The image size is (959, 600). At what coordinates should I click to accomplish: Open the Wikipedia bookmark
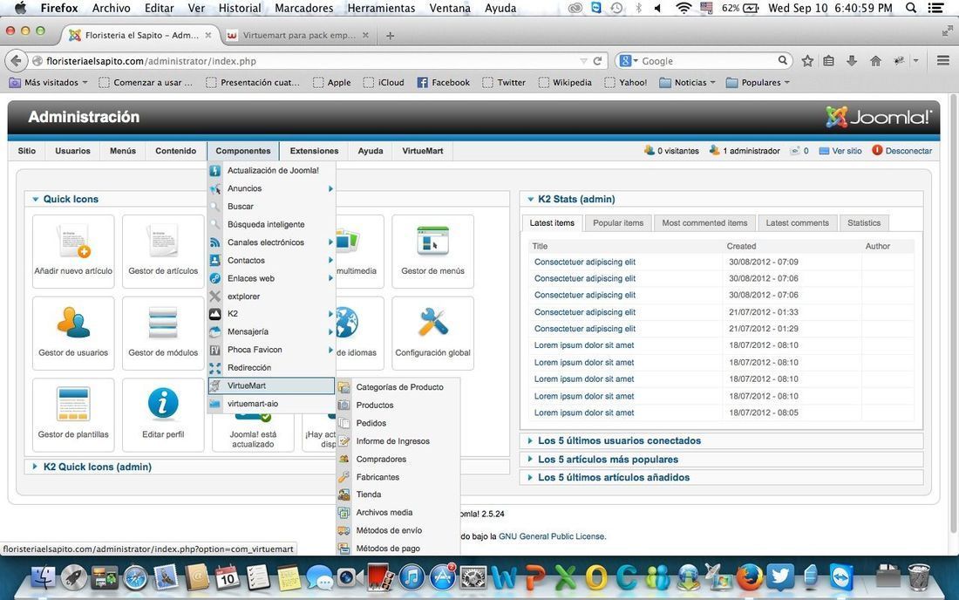click(x=565, y=83)
